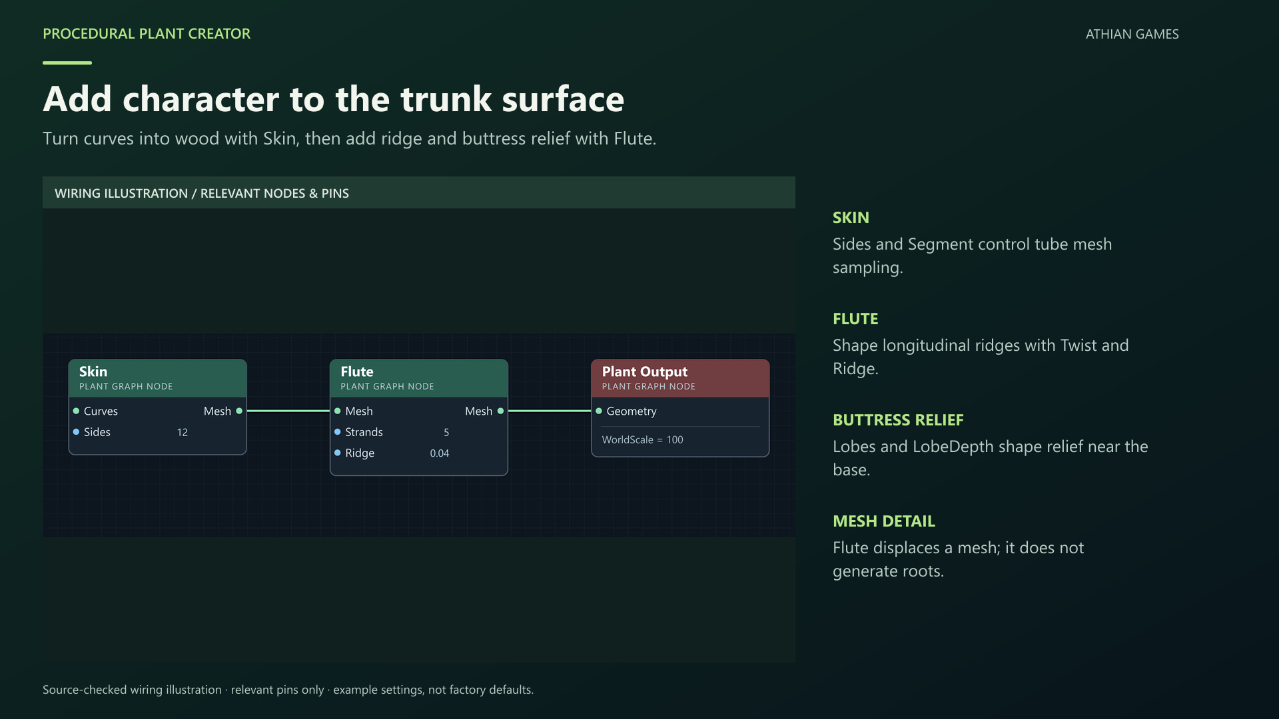Click the BUTTRESS RELIEF heading

898,420
